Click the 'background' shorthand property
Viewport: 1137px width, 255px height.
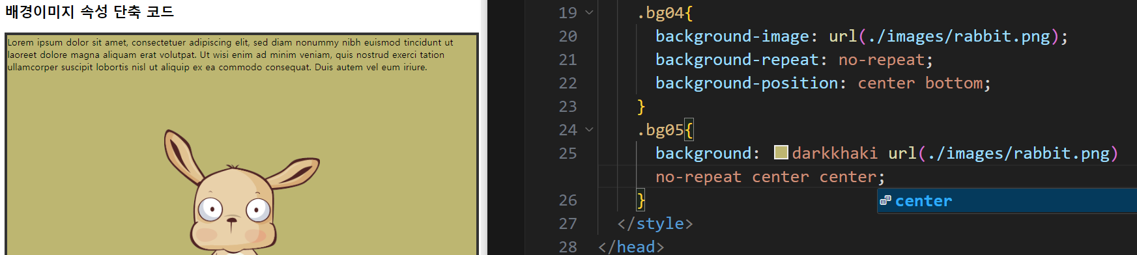[x=704, y=153]
